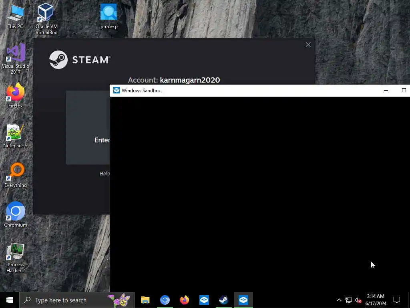
Task: Open Chromium from the taskbar
Action: click(x=165, y=300)
